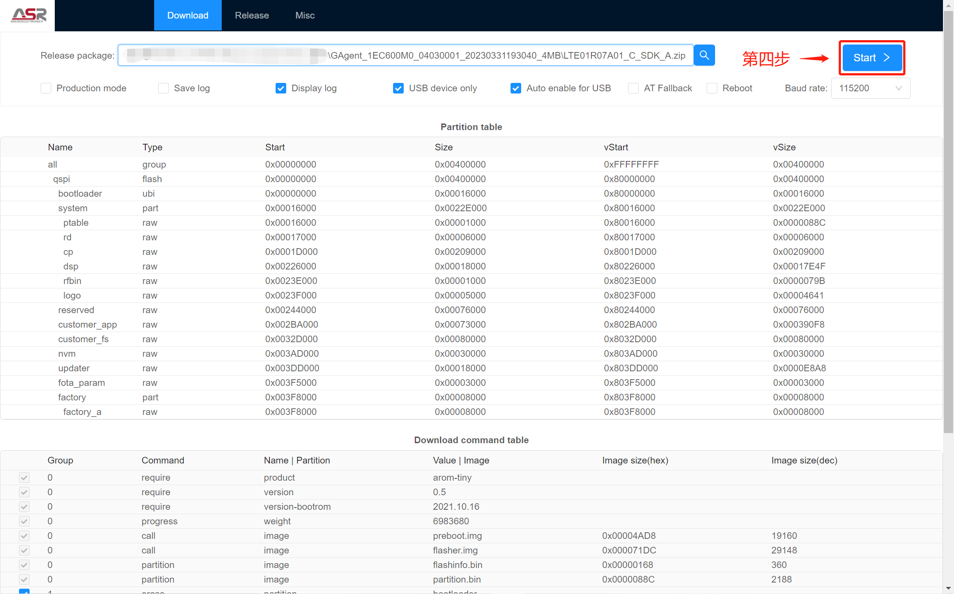Open the Baud rate dropdown
Screen dimensions: 954x594
870,88
